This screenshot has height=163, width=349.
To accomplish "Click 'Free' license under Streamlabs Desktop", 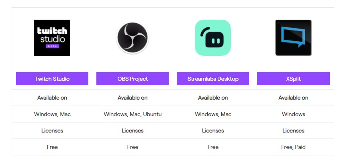I will pos(213,147).
